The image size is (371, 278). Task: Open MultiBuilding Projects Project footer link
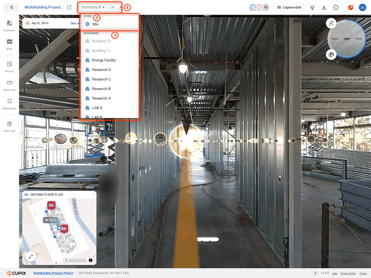53,273
